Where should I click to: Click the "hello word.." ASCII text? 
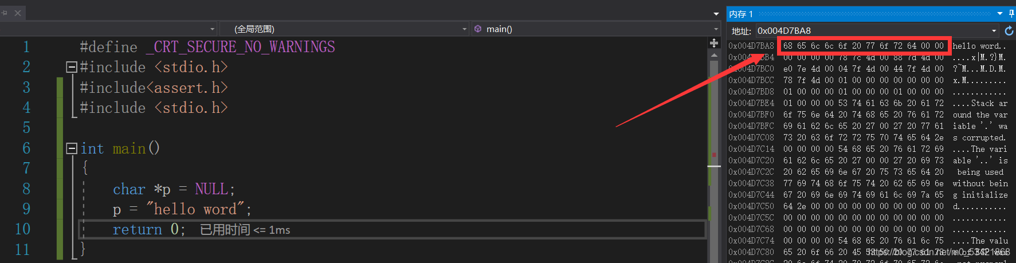click(x=980, y=46)
